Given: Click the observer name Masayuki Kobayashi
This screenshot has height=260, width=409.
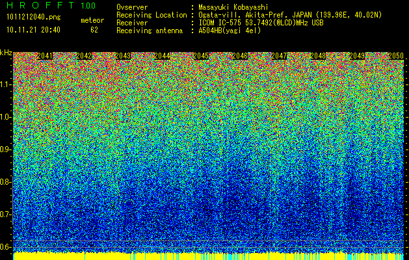Looking at the screenshot, I should click(x=233, y=7).
